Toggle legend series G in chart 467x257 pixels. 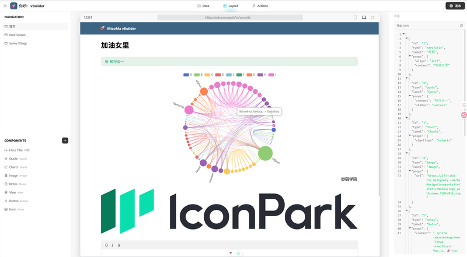pos(251,75)
